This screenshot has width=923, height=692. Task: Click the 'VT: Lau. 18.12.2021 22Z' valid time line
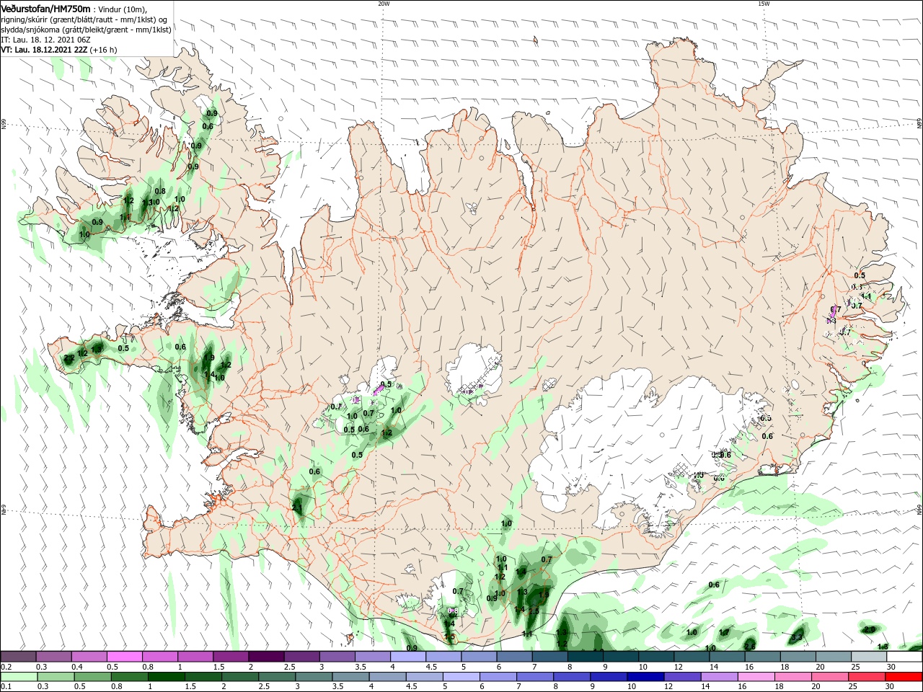(44, 50)
